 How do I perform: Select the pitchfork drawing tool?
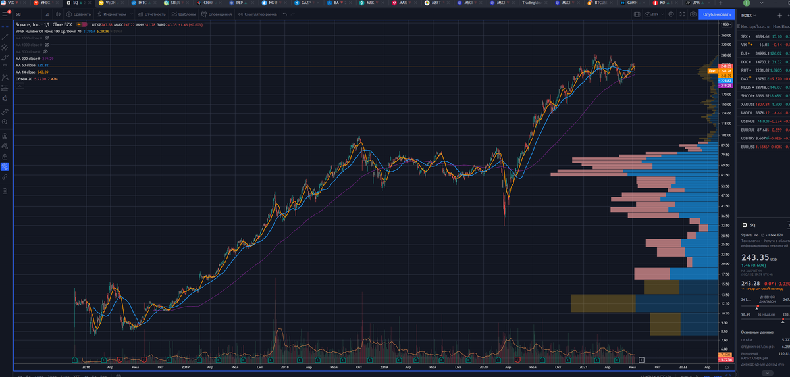pyautogui.click(x=5, y=47)
